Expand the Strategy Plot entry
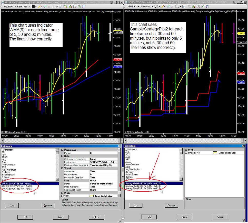 click(x=186, y=153)
